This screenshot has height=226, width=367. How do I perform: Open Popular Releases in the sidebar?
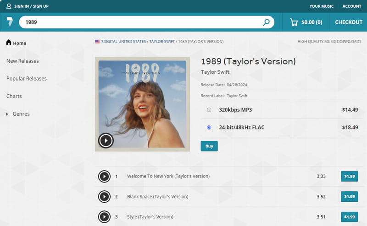click(27, 79)
